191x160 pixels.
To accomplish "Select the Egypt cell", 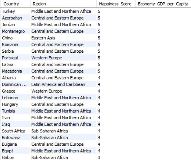I will click(7, 151).
